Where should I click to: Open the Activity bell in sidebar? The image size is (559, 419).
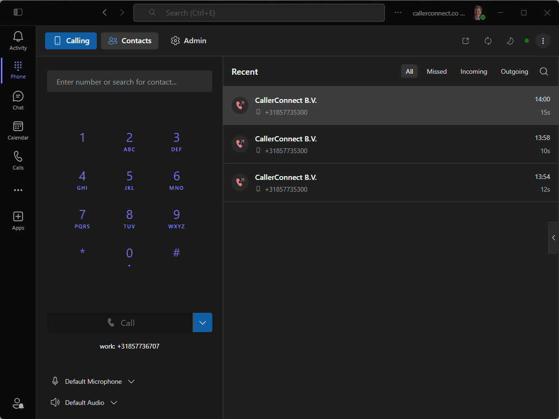[x=18, y=41]
